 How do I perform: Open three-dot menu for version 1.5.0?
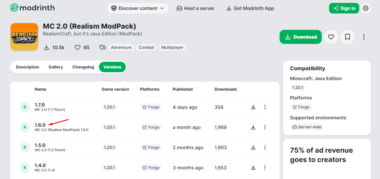click(265, 147)
